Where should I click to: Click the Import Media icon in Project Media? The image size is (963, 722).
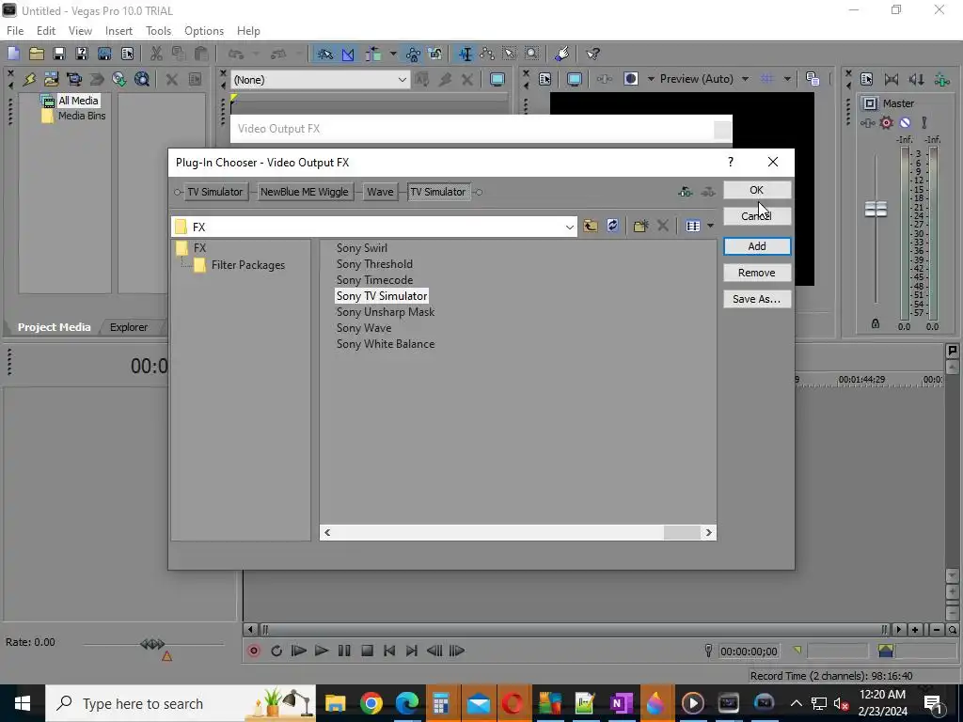52,79
